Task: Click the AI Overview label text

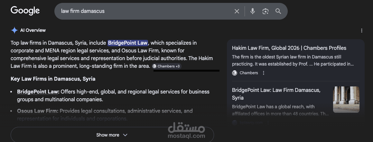Action: [33, 31]
